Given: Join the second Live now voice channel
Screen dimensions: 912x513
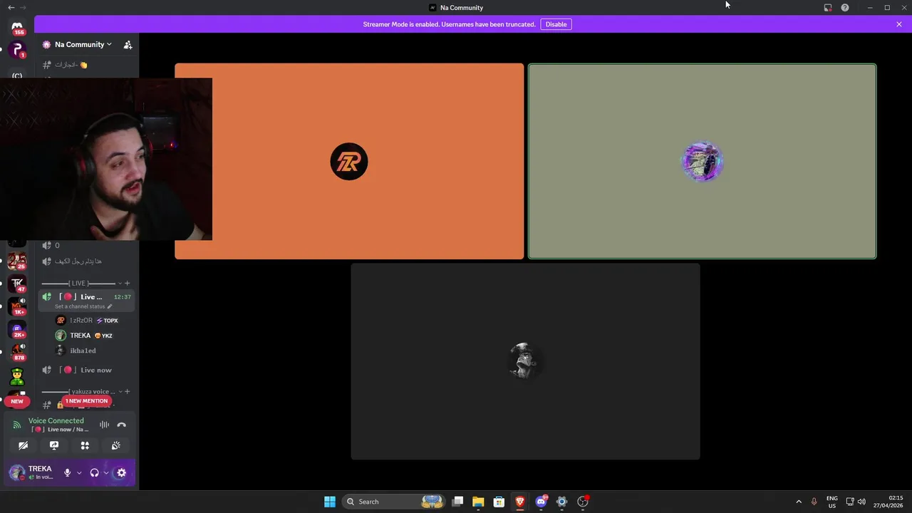Looking at the screenshot, I should (86, 370).
